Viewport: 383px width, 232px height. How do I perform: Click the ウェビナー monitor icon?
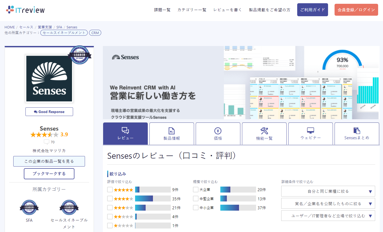pos(310,131)
